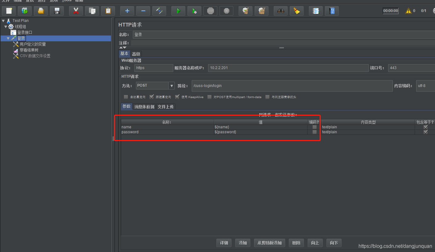Click the 详细 button
435x252 pixels.
(x=224, y=243)
